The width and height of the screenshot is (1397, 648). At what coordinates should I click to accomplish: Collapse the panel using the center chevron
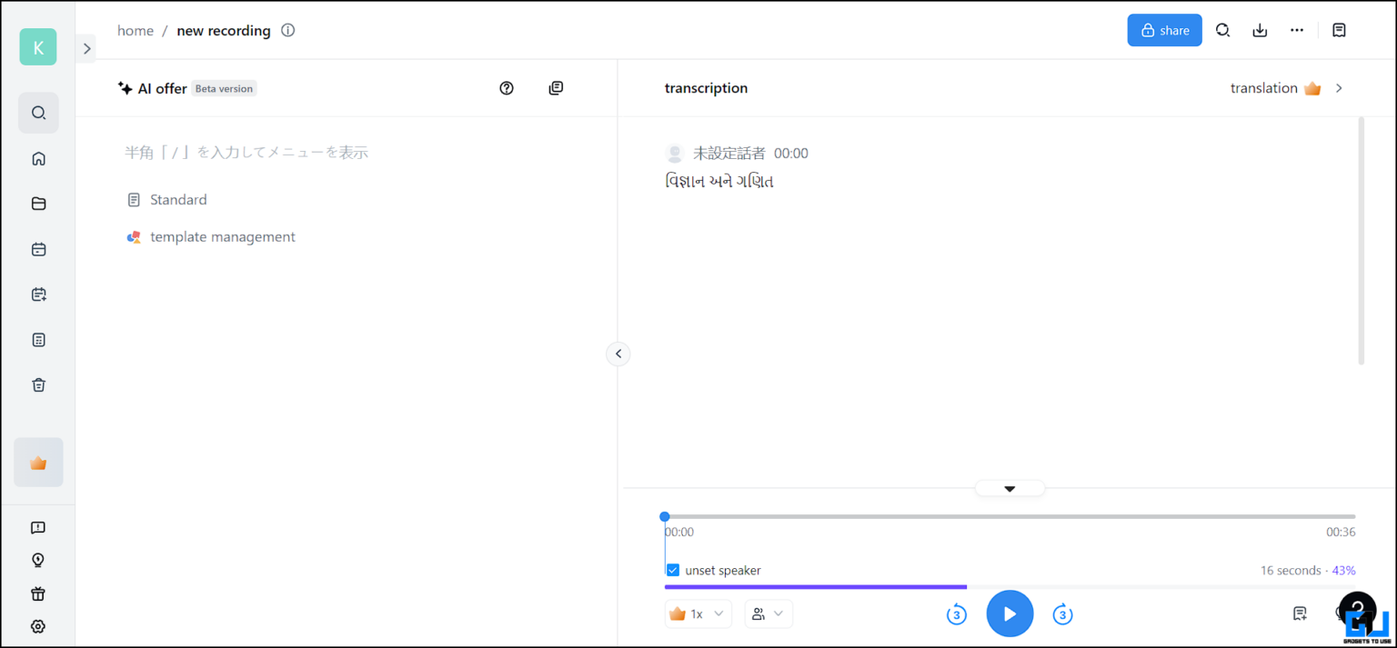click(618, 354)
